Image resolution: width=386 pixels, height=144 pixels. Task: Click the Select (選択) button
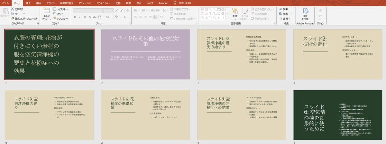pyautogui.click(x=285, y=19)
